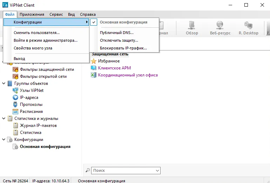Screen dimensions: 270x183
Task: Select Фильтры открытой сети tree item
Action: [x=43, y=76]
